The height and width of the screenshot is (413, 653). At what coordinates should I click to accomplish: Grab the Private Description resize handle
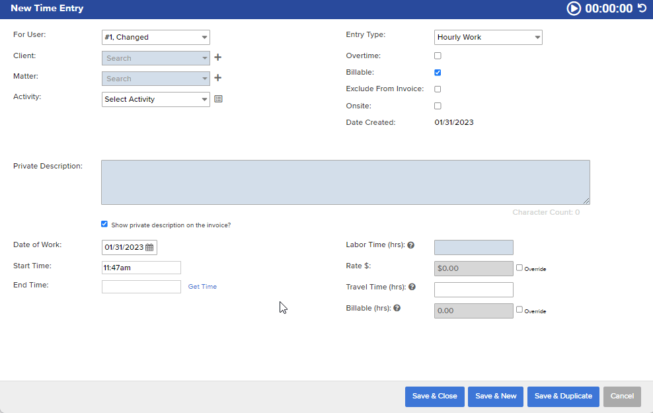pos(586,201)
